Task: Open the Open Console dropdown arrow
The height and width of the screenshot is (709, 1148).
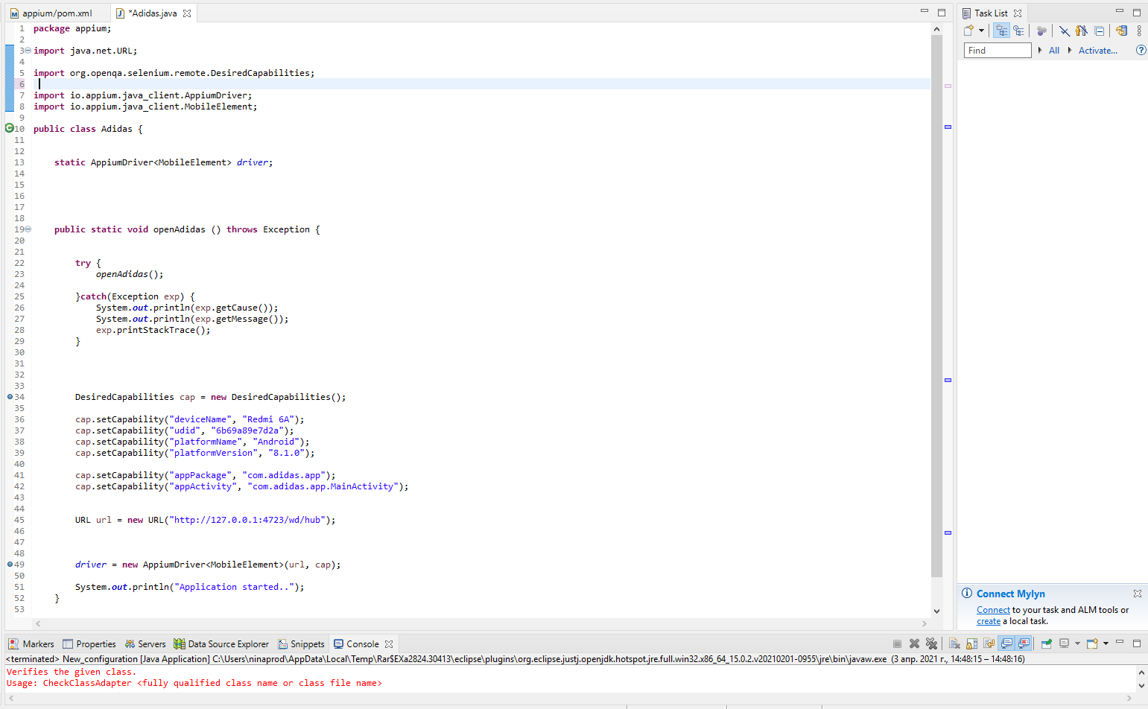Action: click(1106, 643)
